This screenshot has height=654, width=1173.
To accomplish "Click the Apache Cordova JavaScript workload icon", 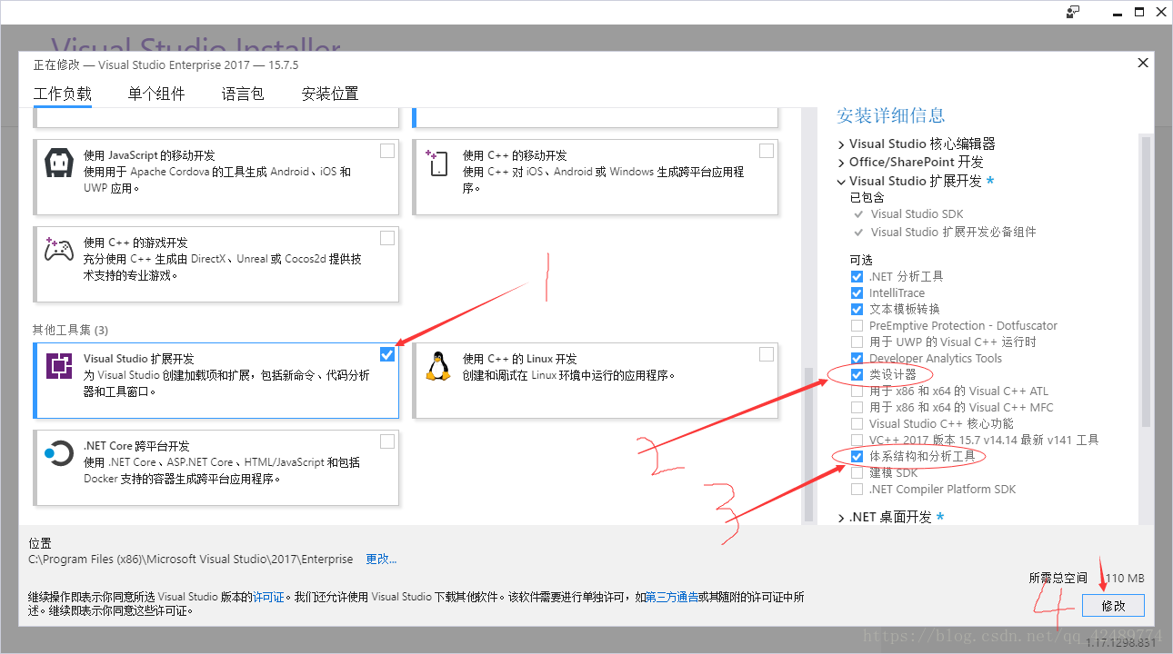I will pyautogui.click(x=58, y=163).
